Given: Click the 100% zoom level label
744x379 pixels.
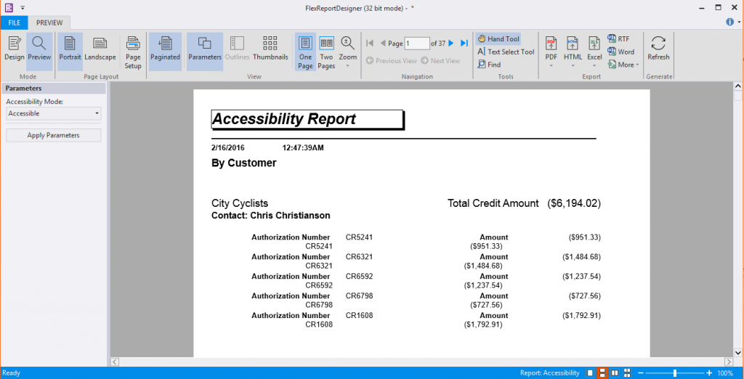Looking at the screenshot, I should tap(725, 373).
